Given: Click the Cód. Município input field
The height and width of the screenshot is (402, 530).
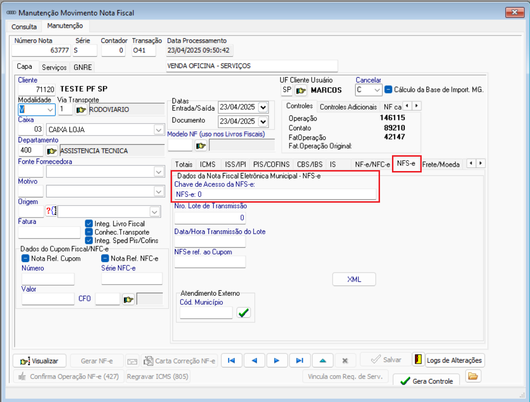Looking at the screenshot, I should coord(206,313).
